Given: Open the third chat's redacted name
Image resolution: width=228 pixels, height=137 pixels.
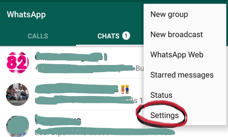Looking at the screenshot, I should pos(58,120).
